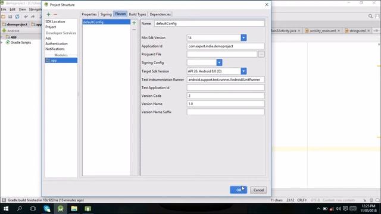This screenshot has width=381, height=214.
Task: Show hidden system tray icons
Action: click(318, 209)
